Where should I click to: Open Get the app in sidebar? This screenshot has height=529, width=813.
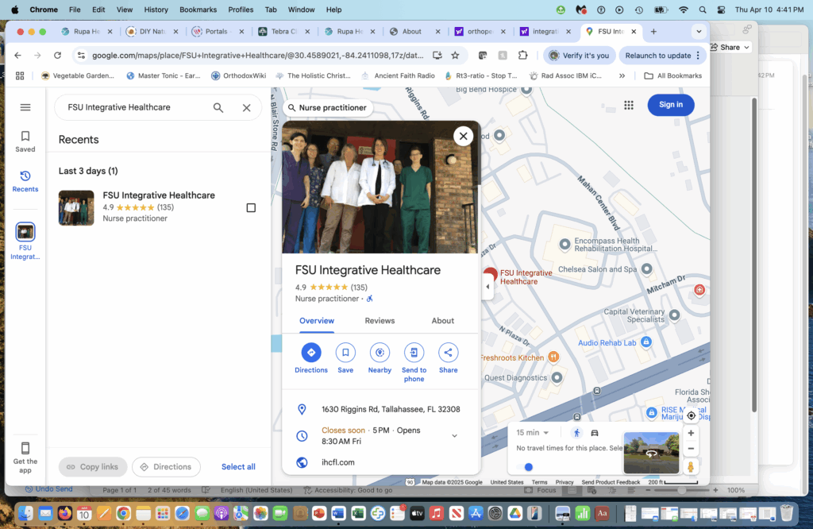[25, 458]
